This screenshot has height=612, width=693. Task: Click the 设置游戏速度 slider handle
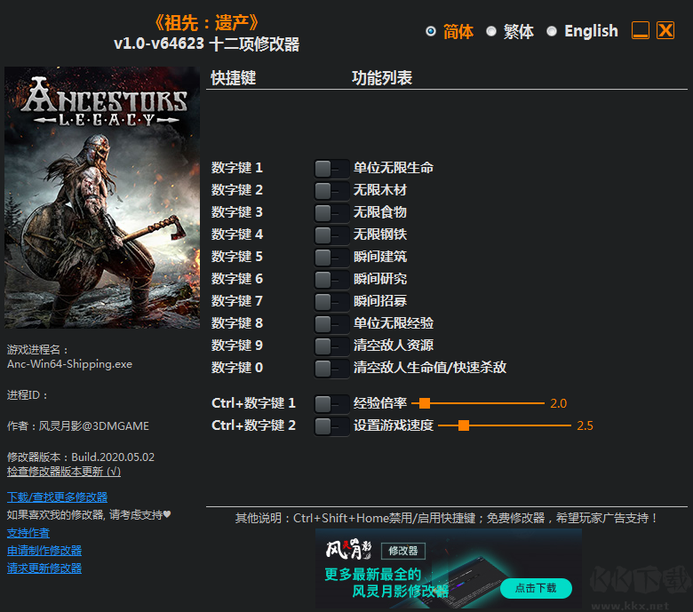464,425
